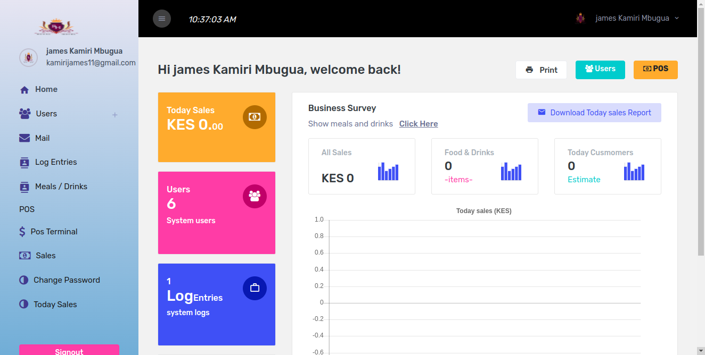Click the orange POS button
Image resolution: width=705 pixels, height=355 pixels.
coord(655,70)
